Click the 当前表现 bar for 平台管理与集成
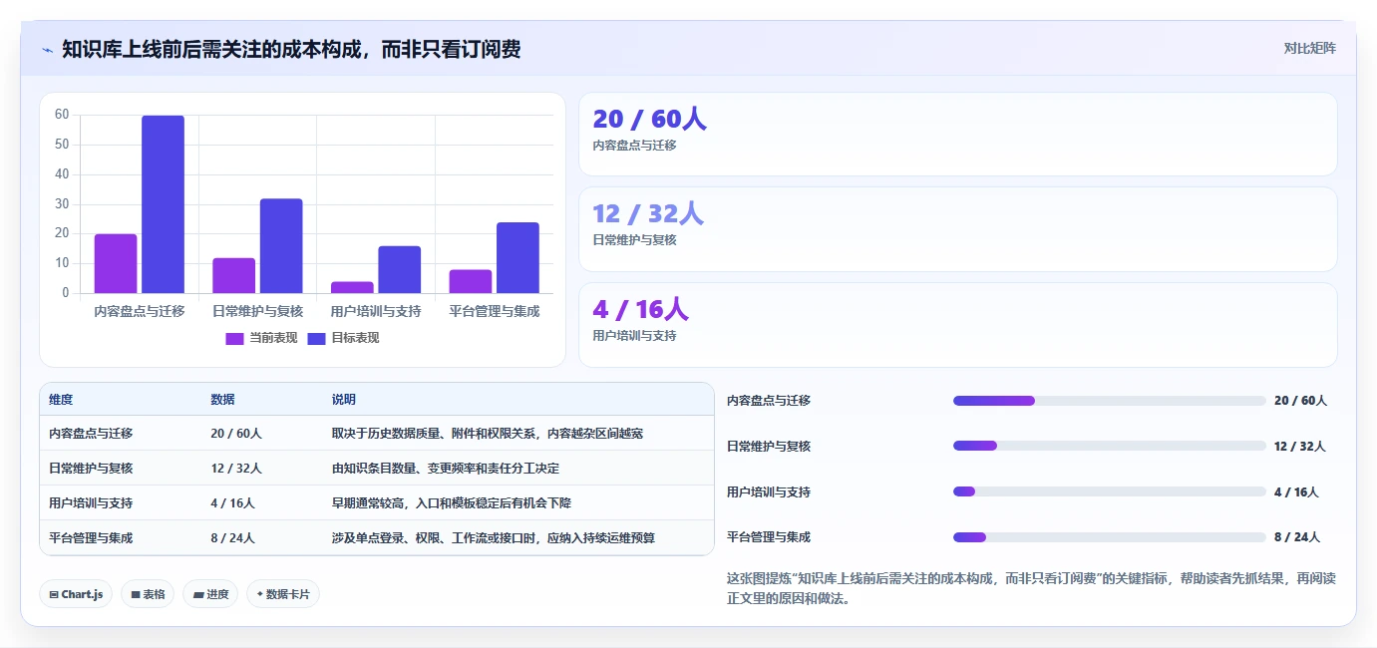This screenshot has width=1377, height=648. [470, 281]
